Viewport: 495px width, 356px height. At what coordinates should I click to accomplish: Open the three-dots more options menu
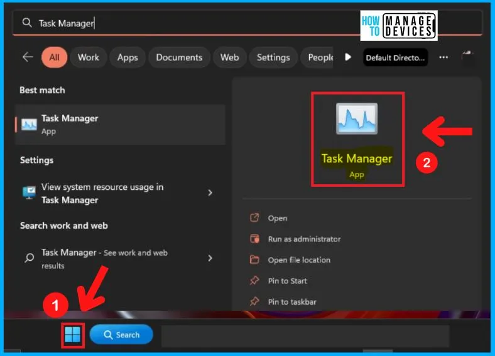pos(443,57)
